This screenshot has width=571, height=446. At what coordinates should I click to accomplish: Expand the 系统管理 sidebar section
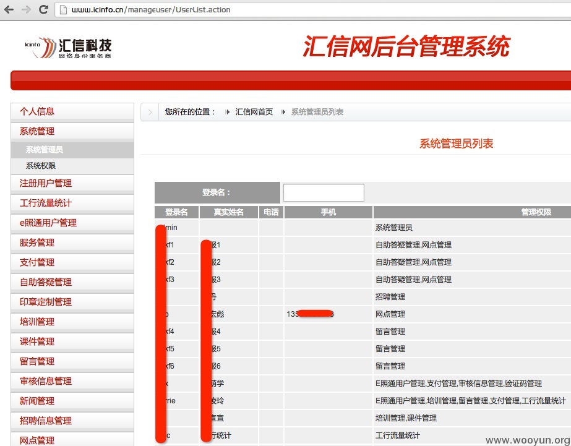click(72, 131)
